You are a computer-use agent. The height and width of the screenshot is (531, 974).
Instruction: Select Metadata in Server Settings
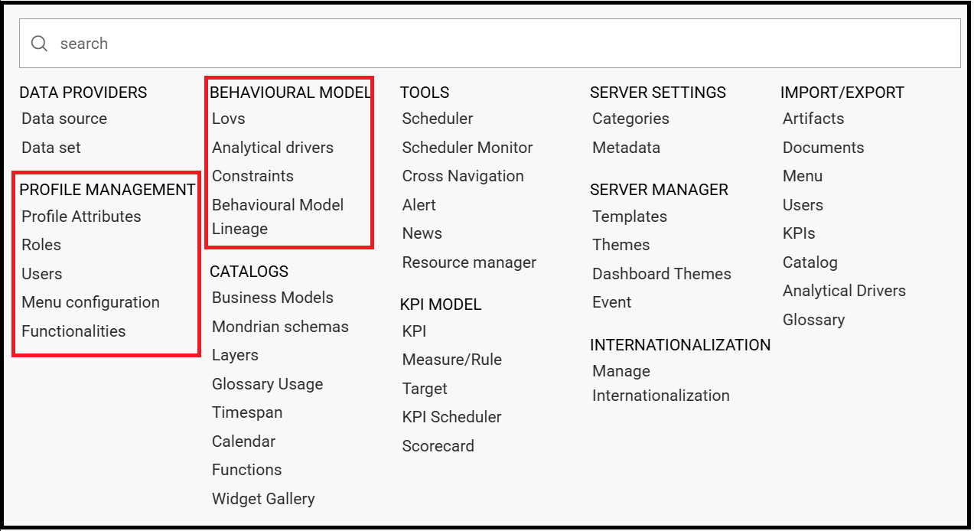(x=626, y=148)
